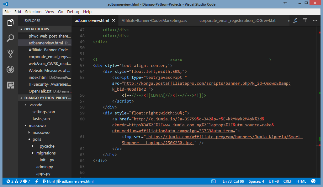323x187 pixels.
Task: Expand the nested macsowo subfolder
Action: [45, 132]
